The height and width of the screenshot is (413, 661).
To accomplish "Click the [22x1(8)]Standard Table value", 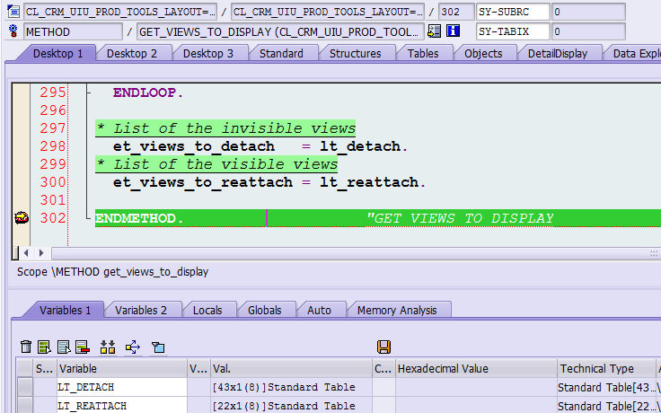I will pos(291,406).
